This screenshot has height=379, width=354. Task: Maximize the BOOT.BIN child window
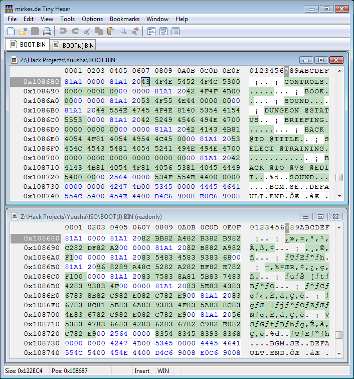tap(321, 60)
